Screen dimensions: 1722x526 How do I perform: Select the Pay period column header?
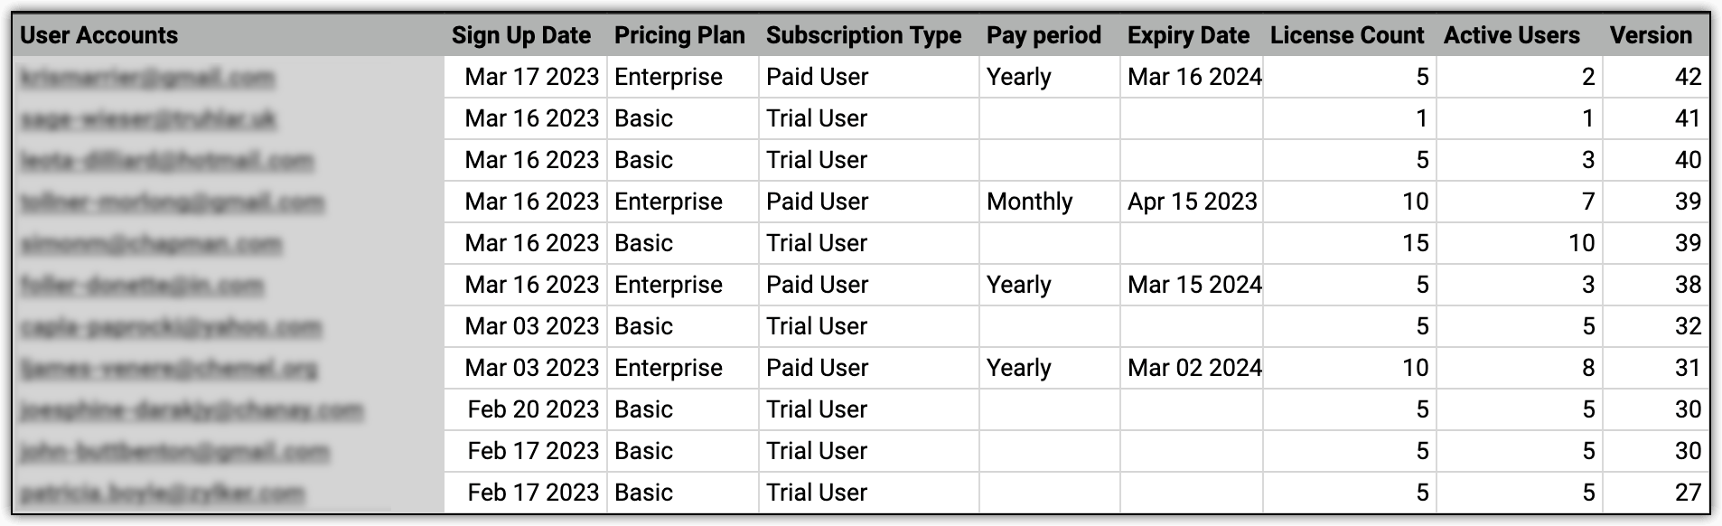click(1043, 35)
